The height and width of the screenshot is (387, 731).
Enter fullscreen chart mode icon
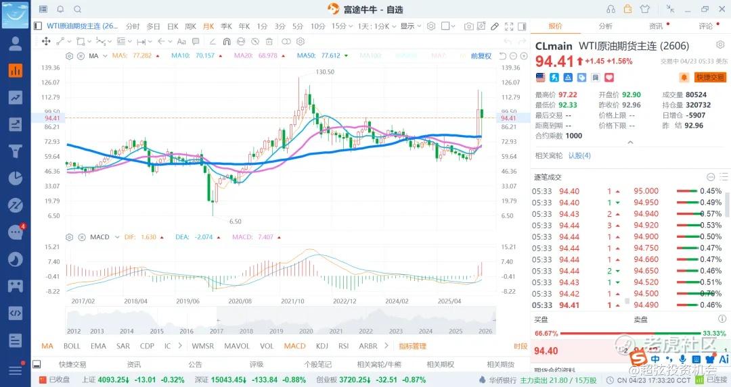[509, 26]
